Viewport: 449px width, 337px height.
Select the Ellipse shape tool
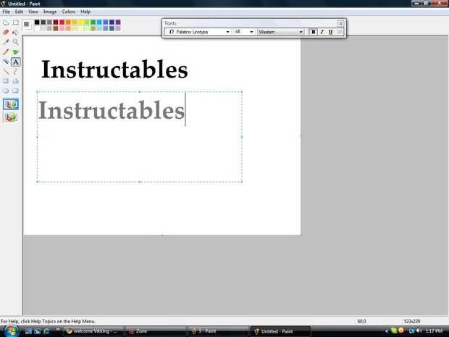[6, 91]
